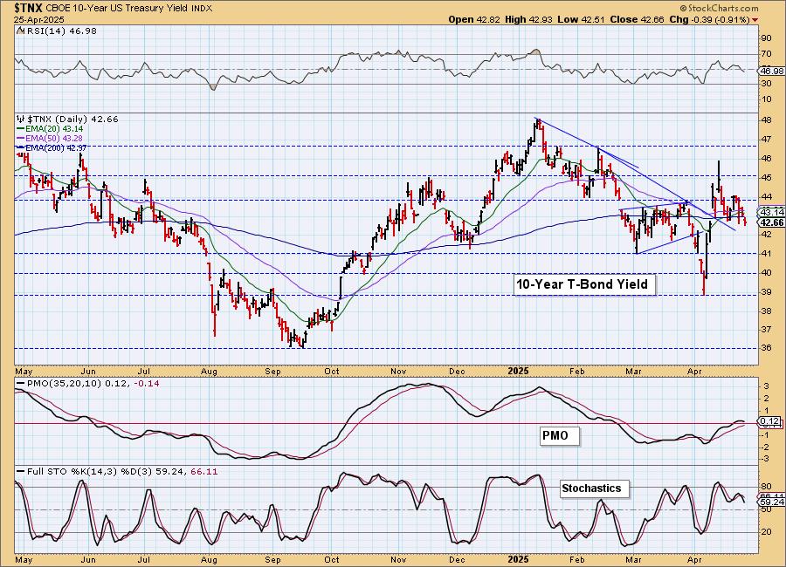Click the 48 level on price axis

tap(767, 120)
